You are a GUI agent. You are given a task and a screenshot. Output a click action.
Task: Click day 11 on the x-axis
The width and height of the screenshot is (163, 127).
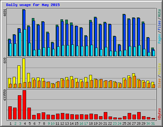coord(57,124)
